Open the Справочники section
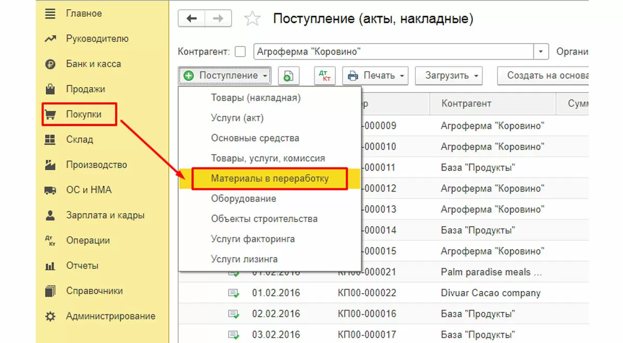Image resolution: width=623 pixels, height=343 pixels. [x=94, y=291]
